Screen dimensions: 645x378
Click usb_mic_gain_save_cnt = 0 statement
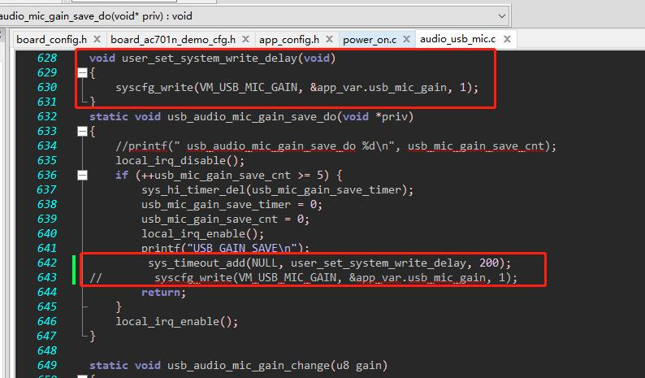pos(225,219)
